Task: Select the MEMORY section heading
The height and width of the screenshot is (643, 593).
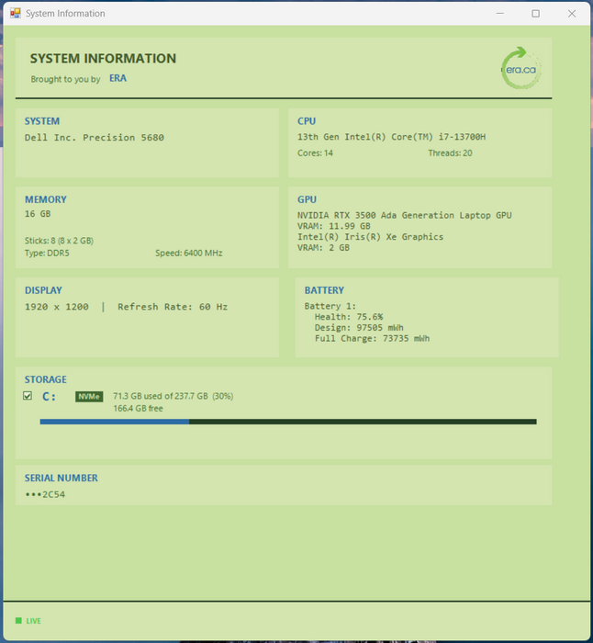Action: pyautogui.click(x=46, y=199)
